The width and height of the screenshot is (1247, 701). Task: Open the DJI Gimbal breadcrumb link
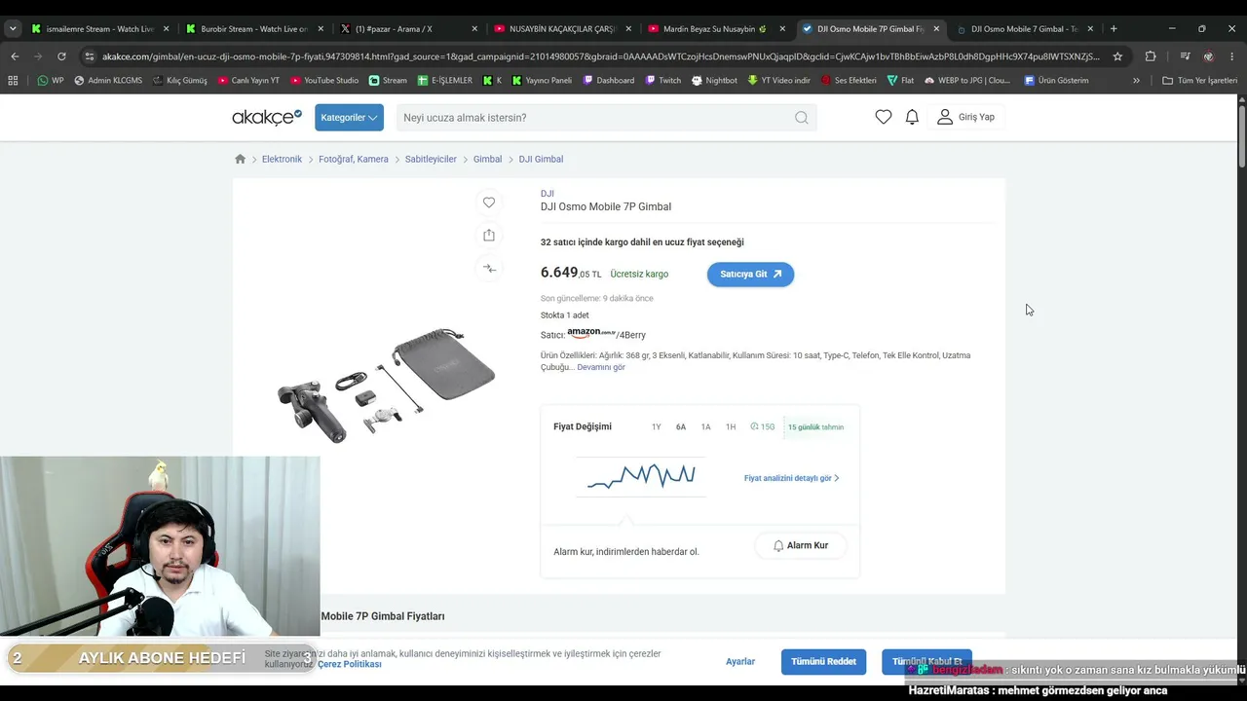(x=541, y=159)
